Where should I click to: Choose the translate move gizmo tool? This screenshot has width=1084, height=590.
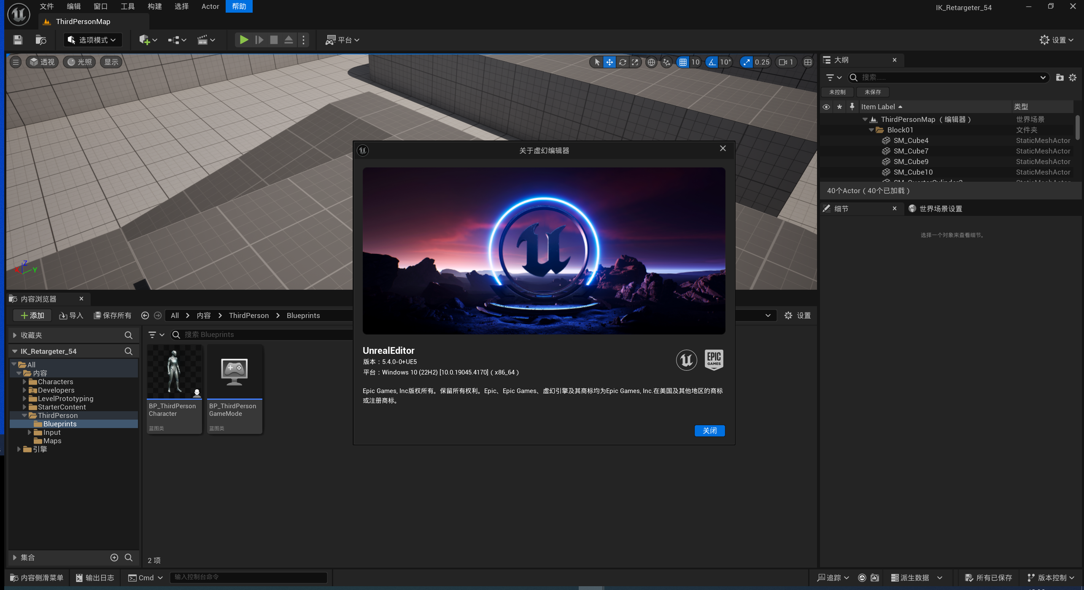pyautogui.click(x=609, y=62)
